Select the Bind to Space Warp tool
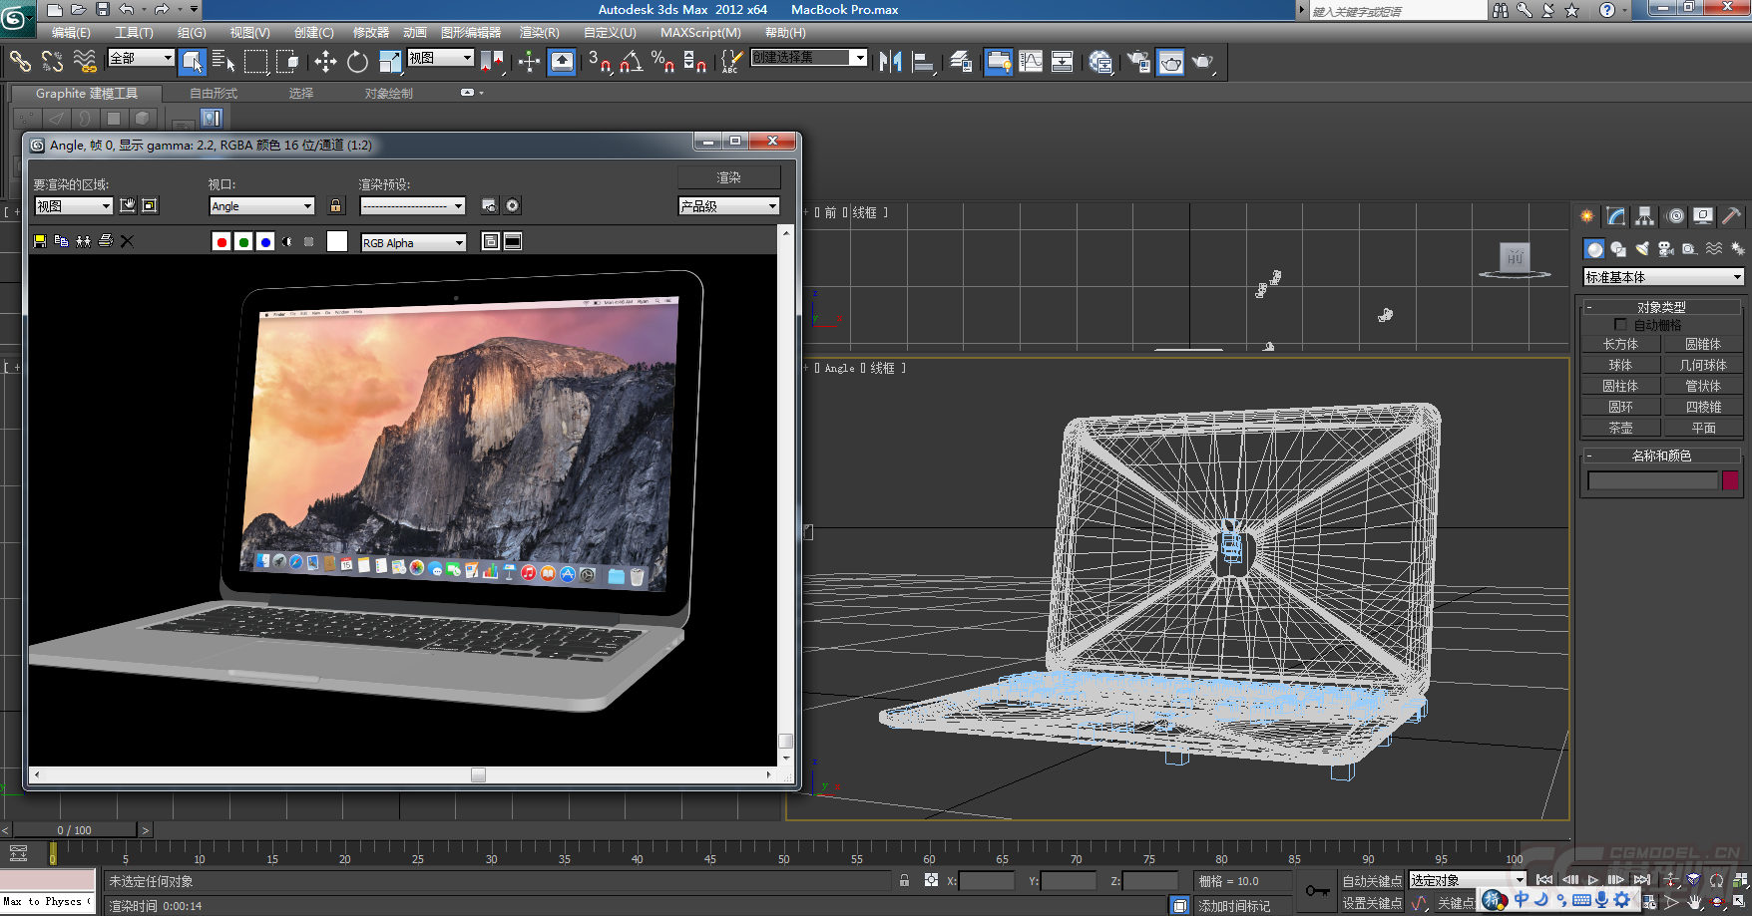This screenshot has width=1752, height=916. tap(86, 62)
